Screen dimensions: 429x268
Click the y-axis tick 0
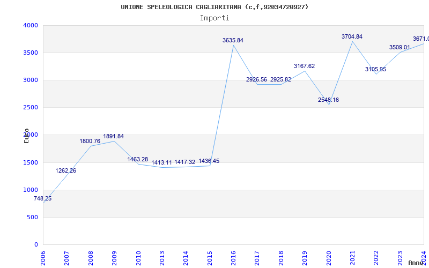point(36,245)
